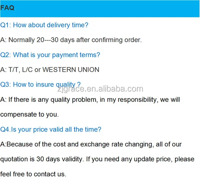Click the word WESTERN UNION
The height and width of the screenshot is (178, 200).
click(x=71, y=70)
